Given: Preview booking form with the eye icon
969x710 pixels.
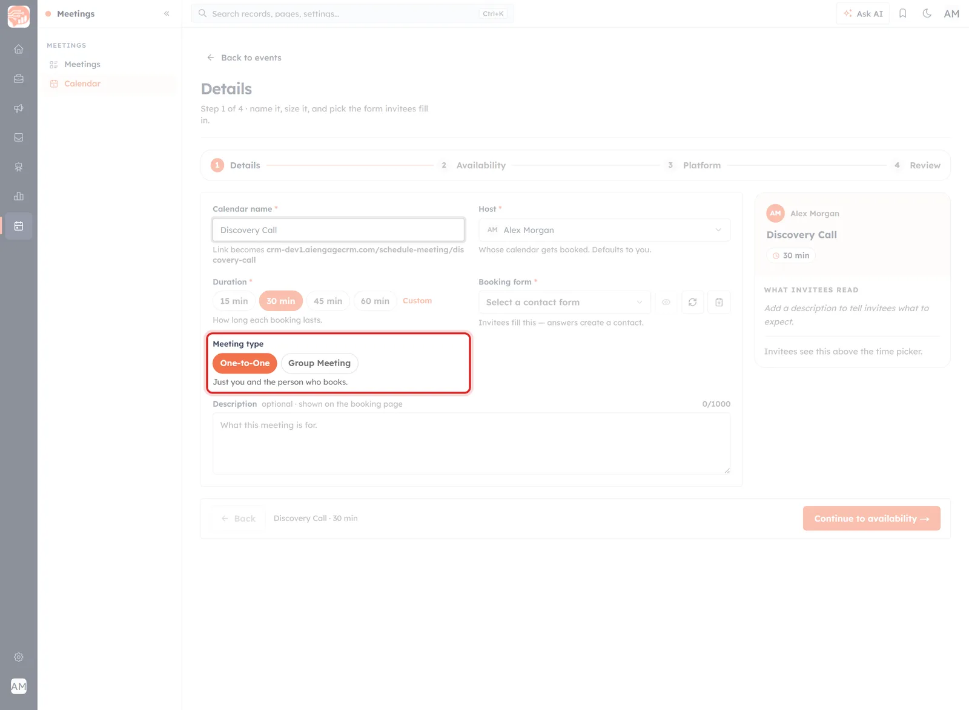Looking at the screenshot, I should (x=666, y=302).
